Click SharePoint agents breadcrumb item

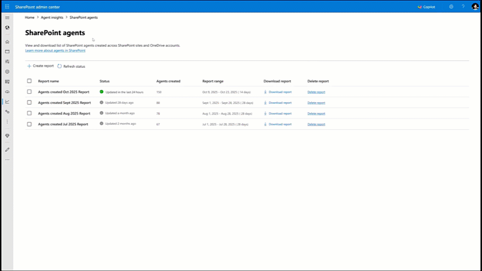coord(84,18)
